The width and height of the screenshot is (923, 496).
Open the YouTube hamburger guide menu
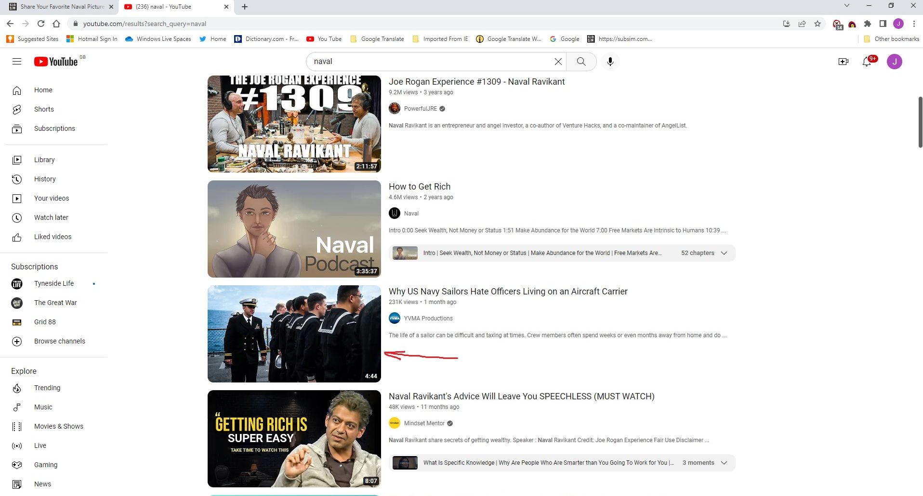pyautogui.click(x=17, y=62)
